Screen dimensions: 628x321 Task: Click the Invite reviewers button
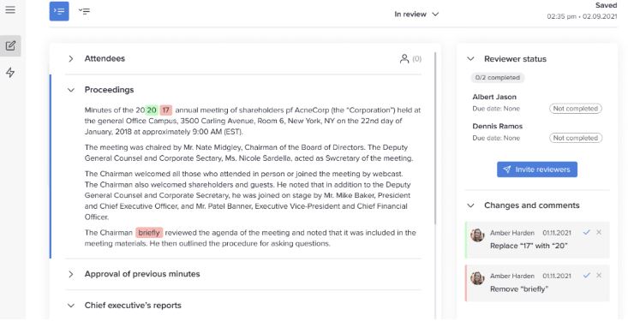point(537,169)
